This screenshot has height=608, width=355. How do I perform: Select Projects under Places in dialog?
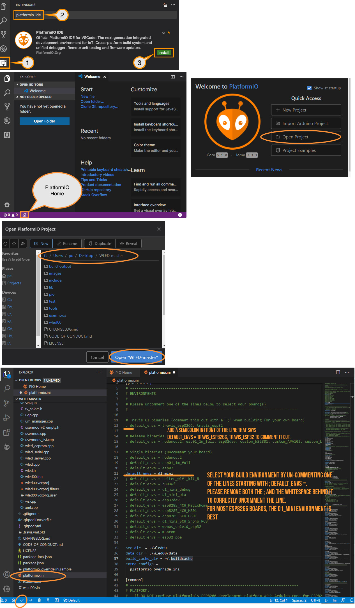(14, 283)
